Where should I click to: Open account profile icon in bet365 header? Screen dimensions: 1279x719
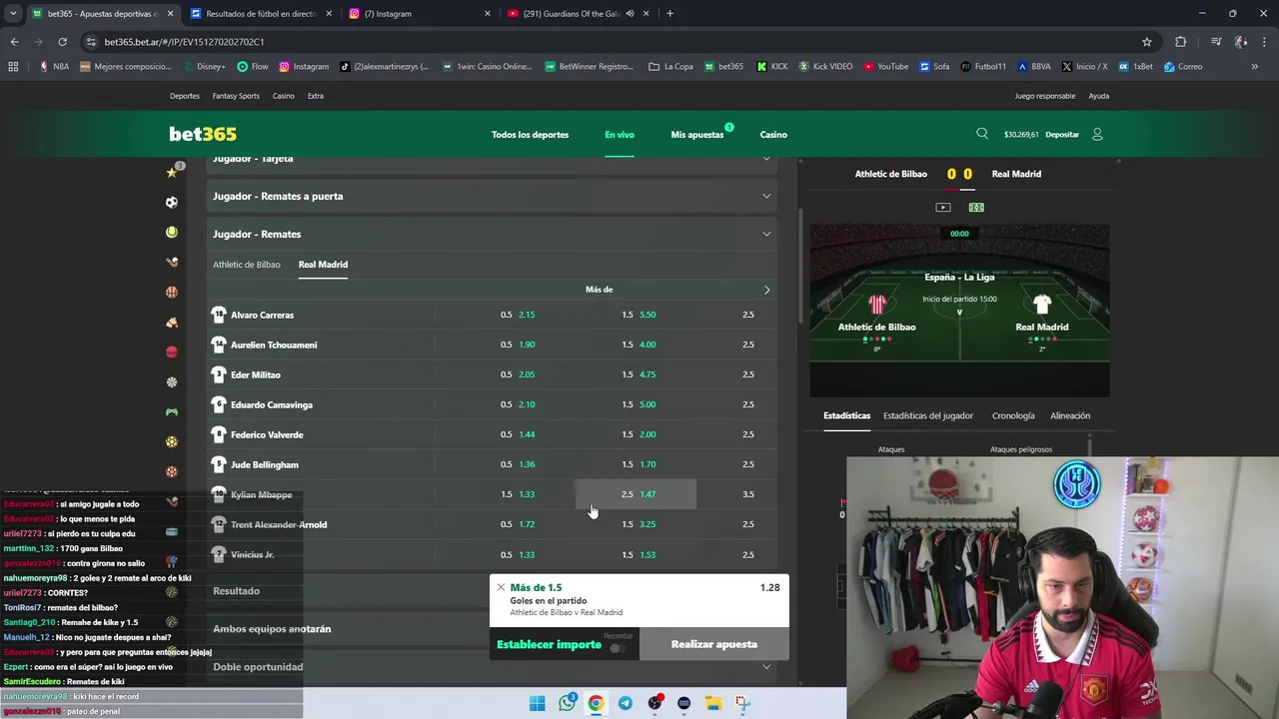click(1097, 134)
